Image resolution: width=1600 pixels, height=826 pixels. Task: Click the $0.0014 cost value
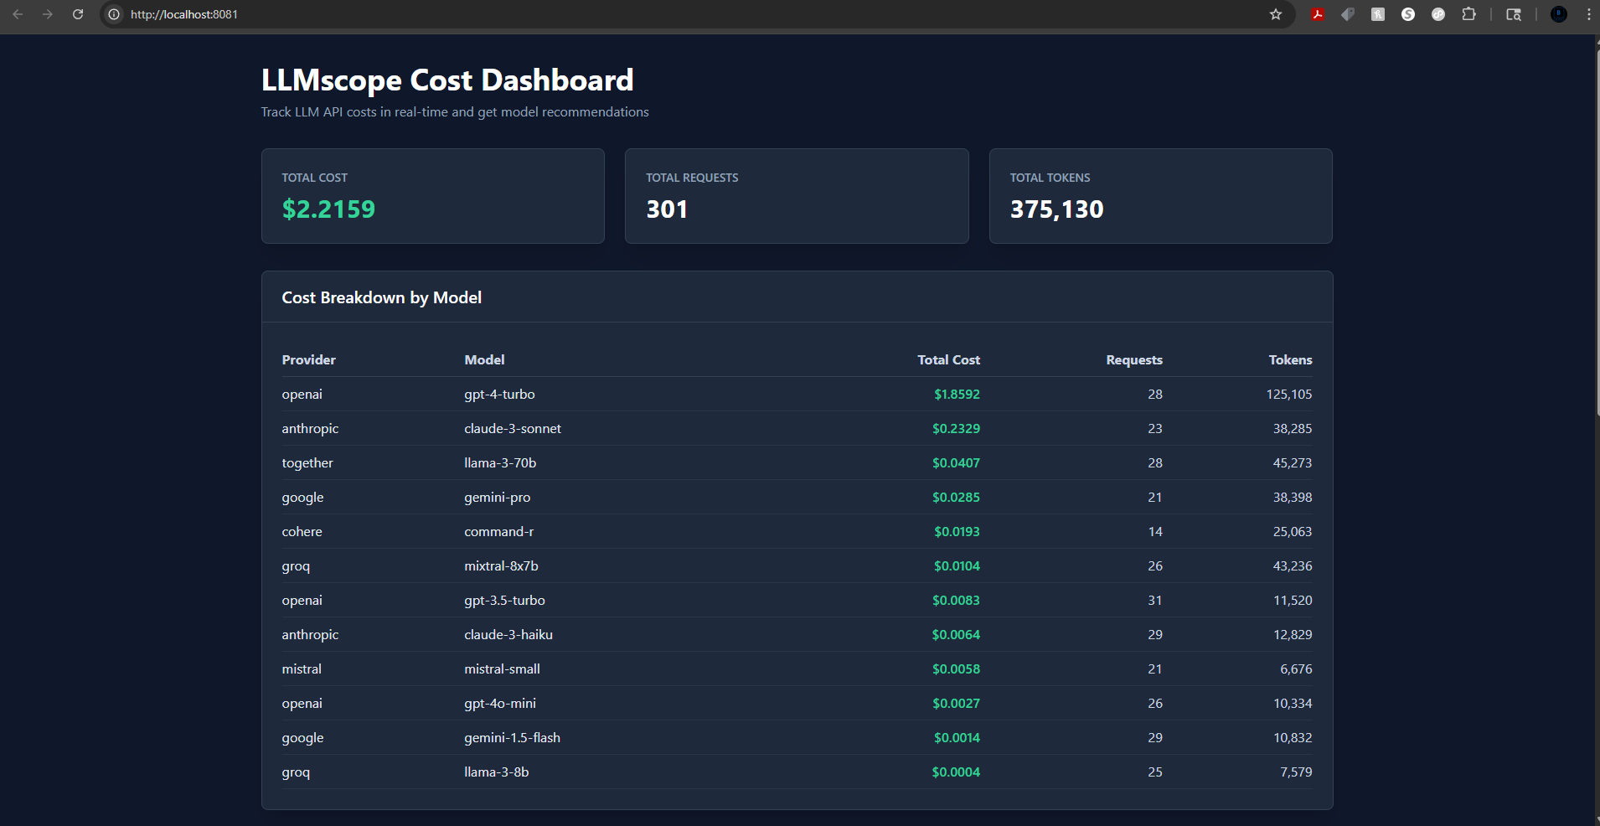click(957, 737)
